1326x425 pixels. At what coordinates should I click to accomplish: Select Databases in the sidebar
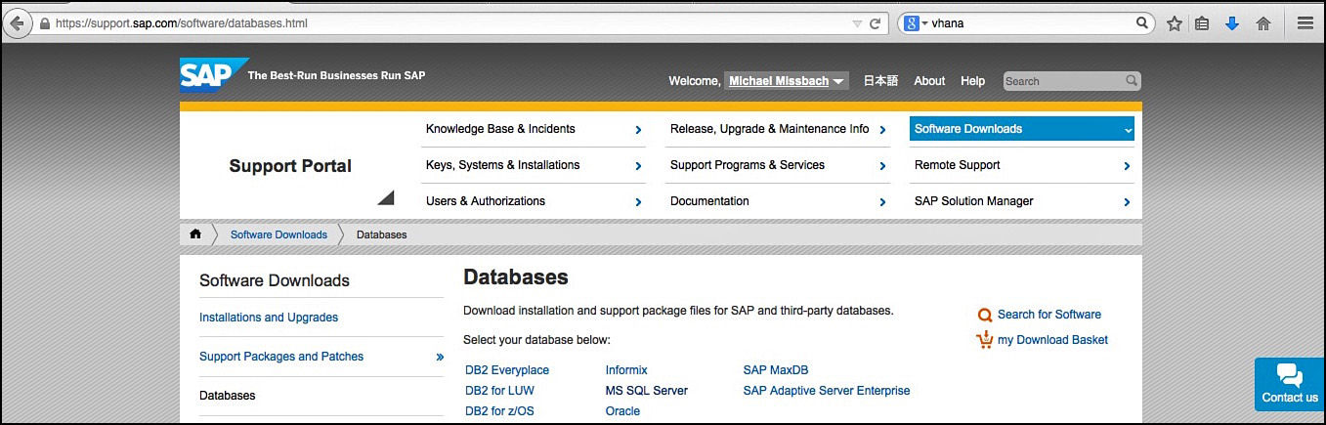228,396
